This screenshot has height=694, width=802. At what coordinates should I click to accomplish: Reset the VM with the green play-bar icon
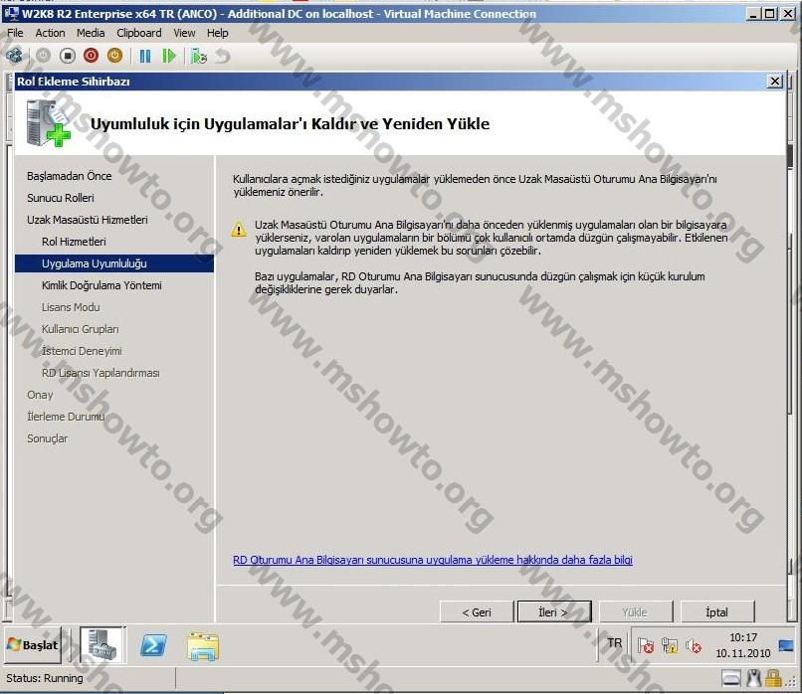[x=169, y=56]
